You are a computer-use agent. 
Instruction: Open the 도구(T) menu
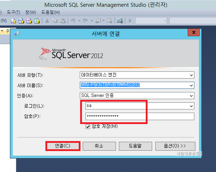coord(13,12)
